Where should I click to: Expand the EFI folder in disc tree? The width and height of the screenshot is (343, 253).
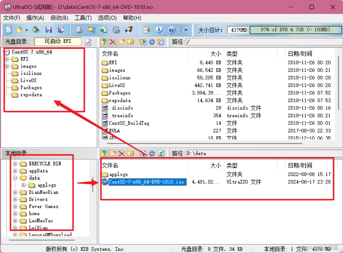click(7, 59)
